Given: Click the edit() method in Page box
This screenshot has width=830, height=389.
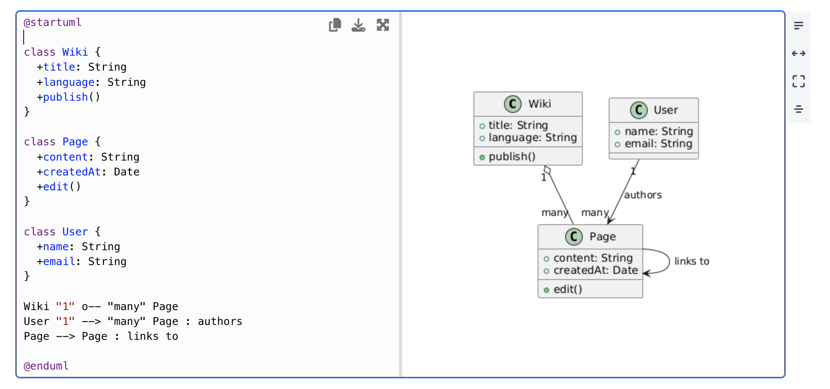Looking at the screenshot, I should coord(567,289).
